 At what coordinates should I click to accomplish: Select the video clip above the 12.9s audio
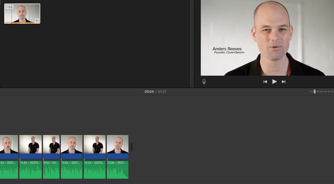(118, 144)
